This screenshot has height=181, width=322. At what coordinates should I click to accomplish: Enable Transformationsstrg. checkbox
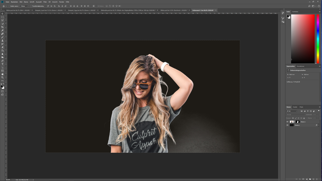[31, 6]
